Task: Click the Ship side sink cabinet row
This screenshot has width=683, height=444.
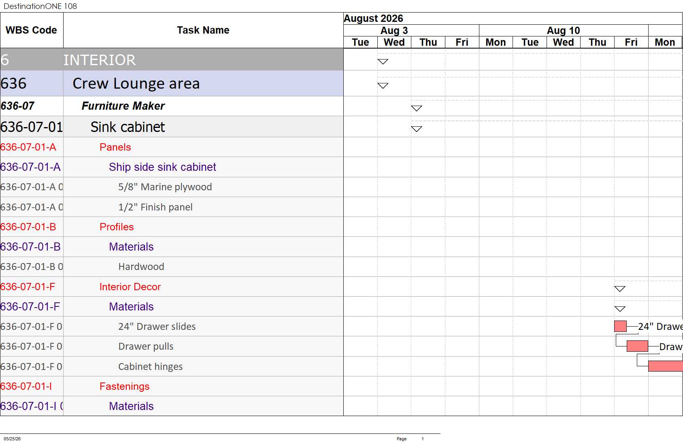Action: tap(172, 167)
